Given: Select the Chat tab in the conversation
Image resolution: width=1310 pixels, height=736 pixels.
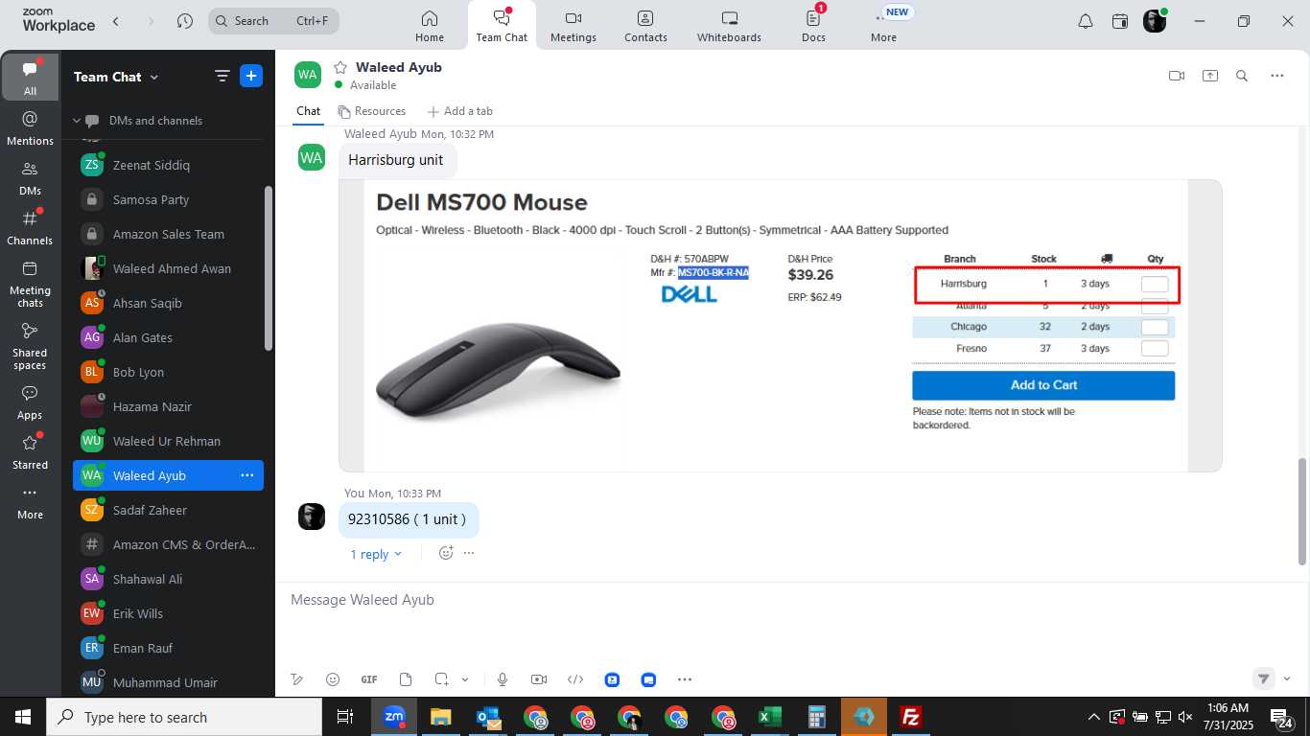Looking at the screenshot, I should click(x=308, y=111).
